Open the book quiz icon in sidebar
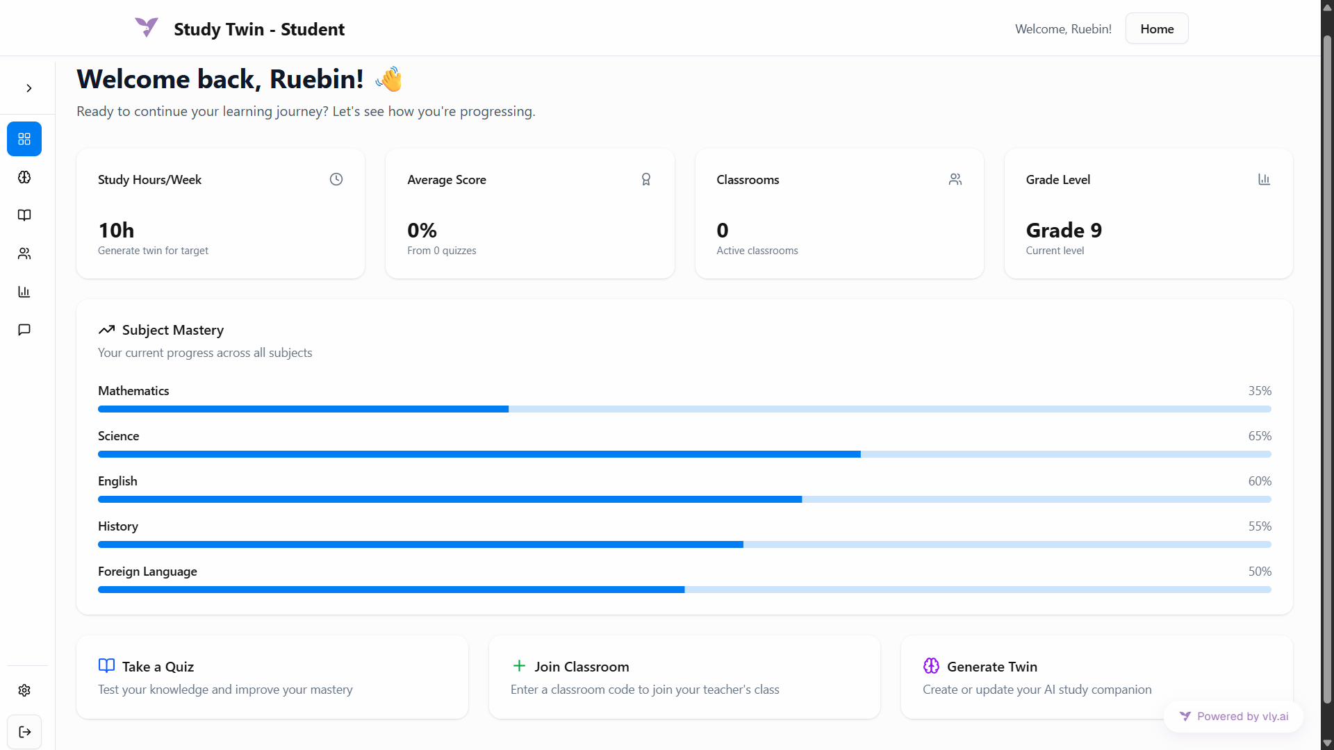1334x750 pixels. coord(24,215)
